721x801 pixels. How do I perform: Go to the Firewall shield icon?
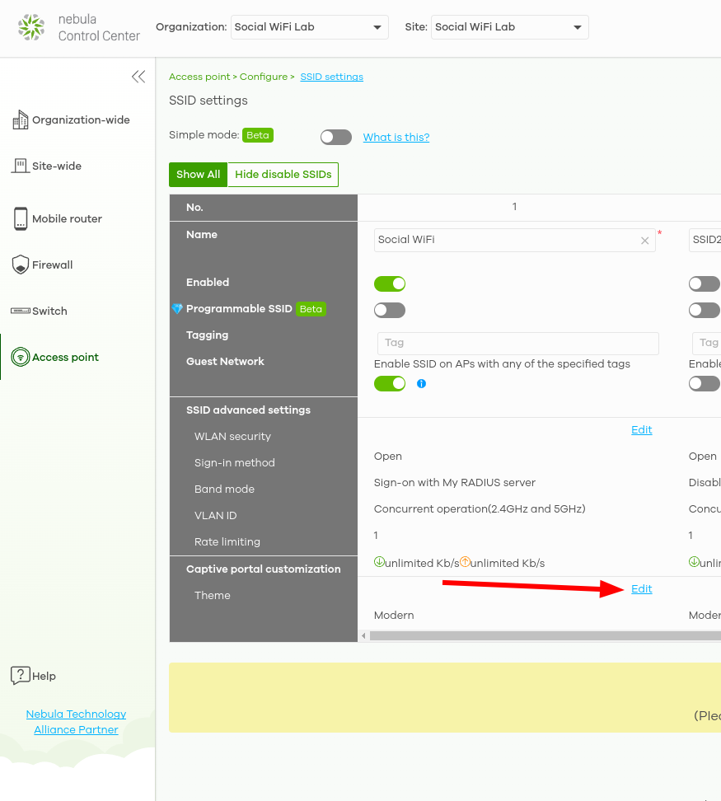21,265
